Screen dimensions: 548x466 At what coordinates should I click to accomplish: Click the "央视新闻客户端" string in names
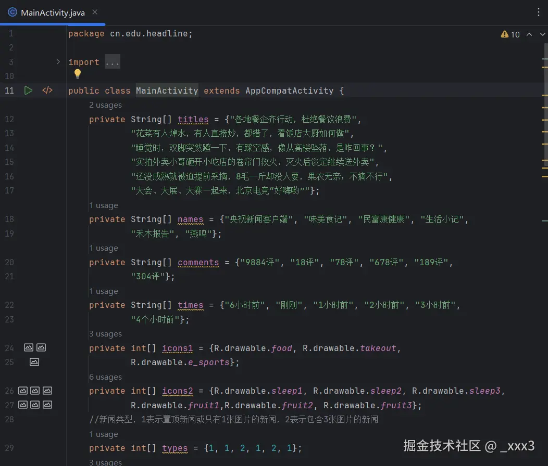coord(258,219)
